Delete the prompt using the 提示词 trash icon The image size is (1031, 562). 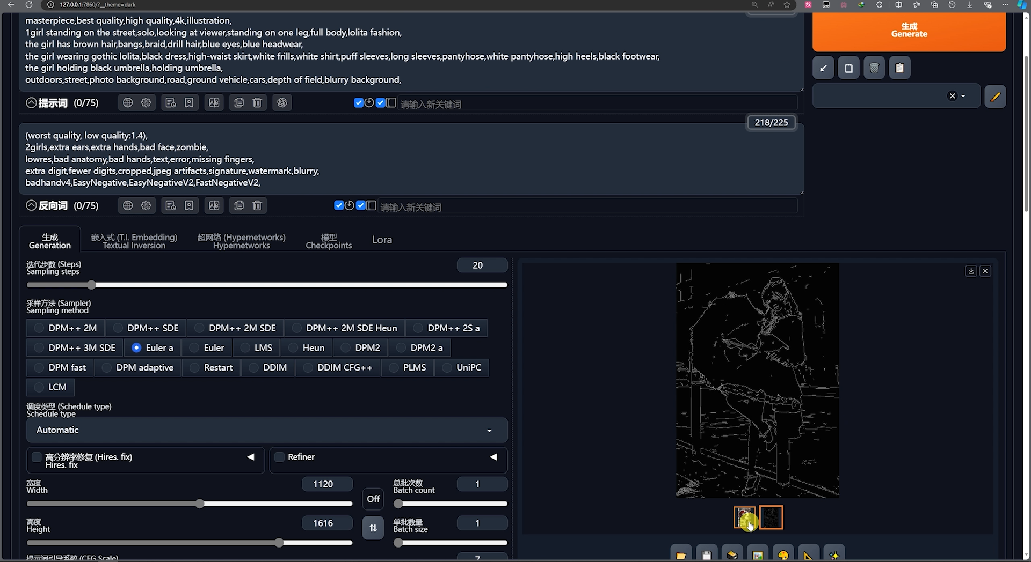pos(257,102)
